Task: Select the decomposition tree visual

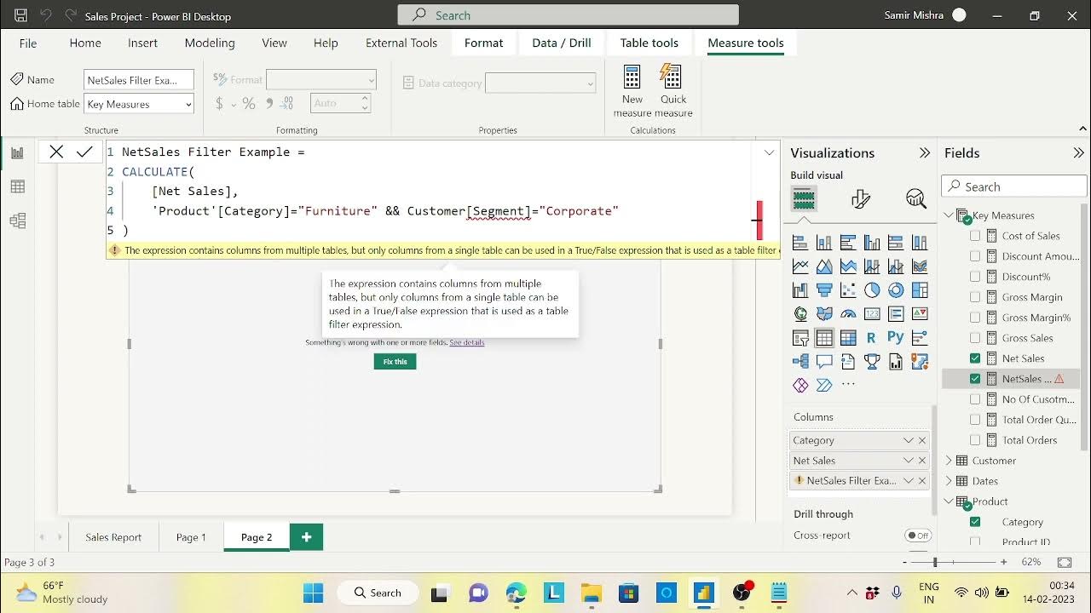Action: point(800,362)
